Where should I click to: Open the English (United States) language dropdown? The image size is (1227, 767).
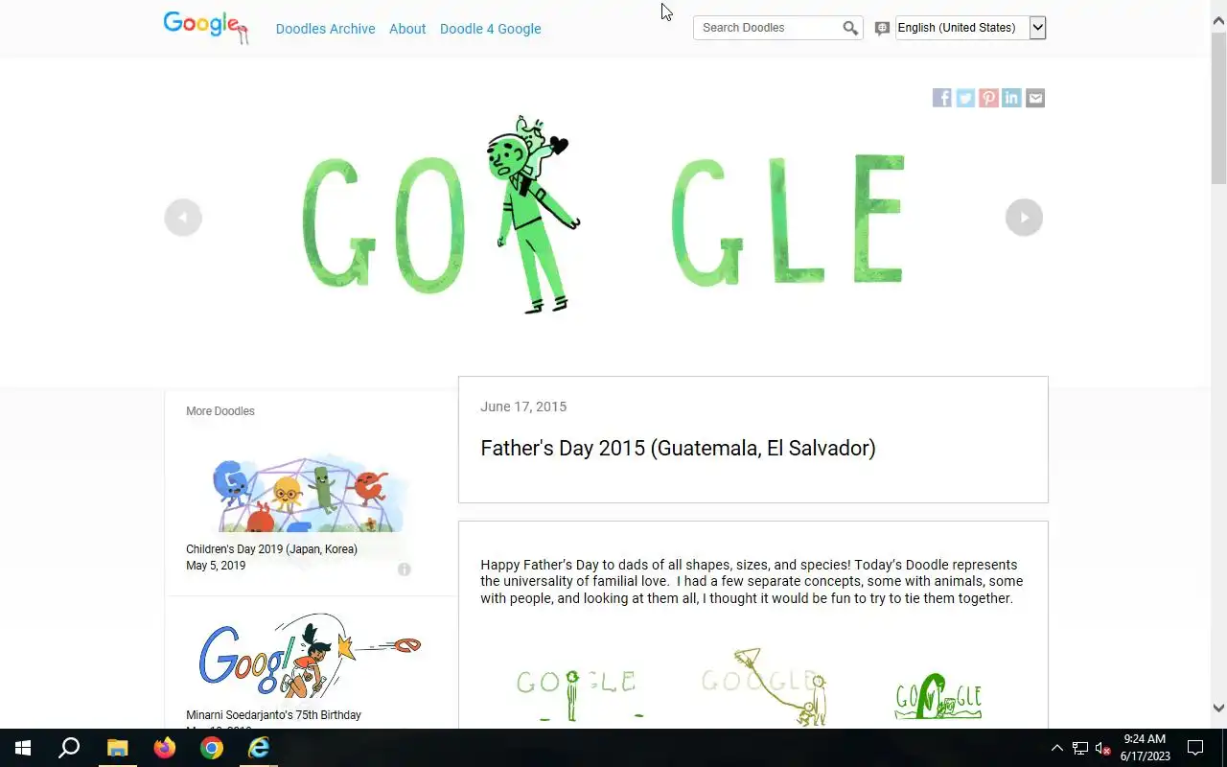pos(970,28)
